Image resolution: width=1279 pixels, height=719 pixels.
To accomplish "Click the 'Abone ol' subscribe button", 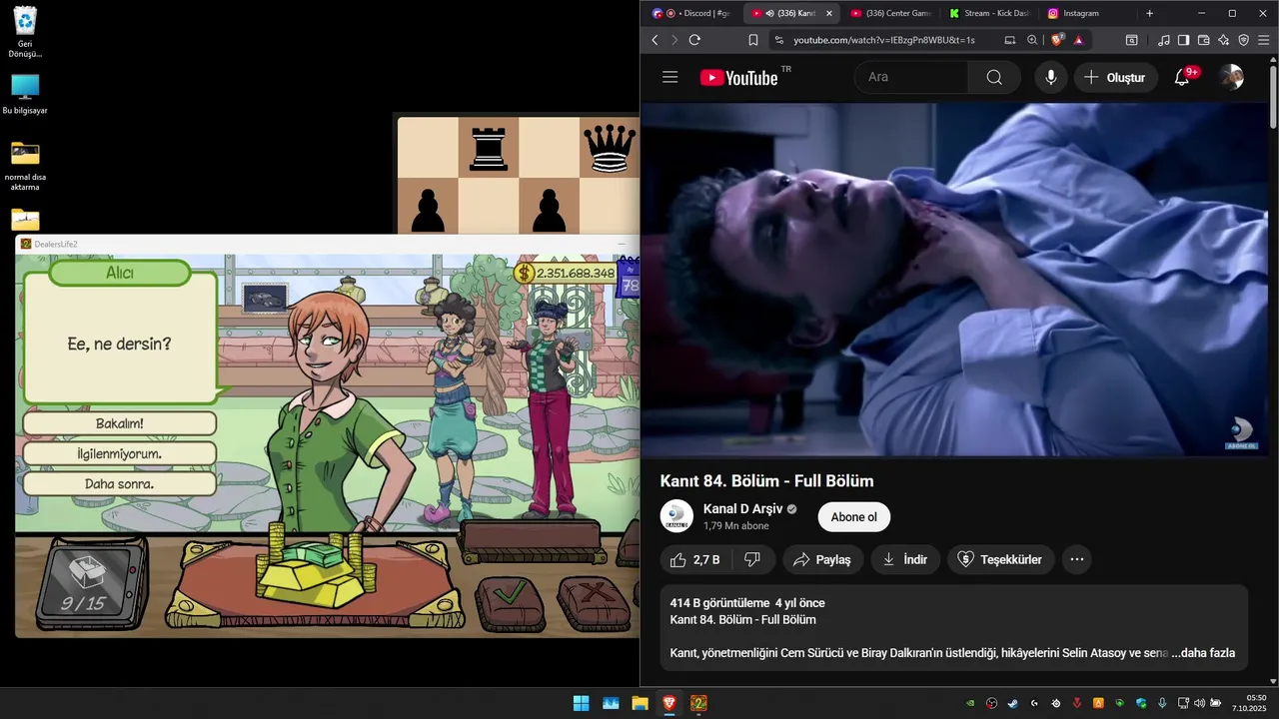I will point(853,517).
